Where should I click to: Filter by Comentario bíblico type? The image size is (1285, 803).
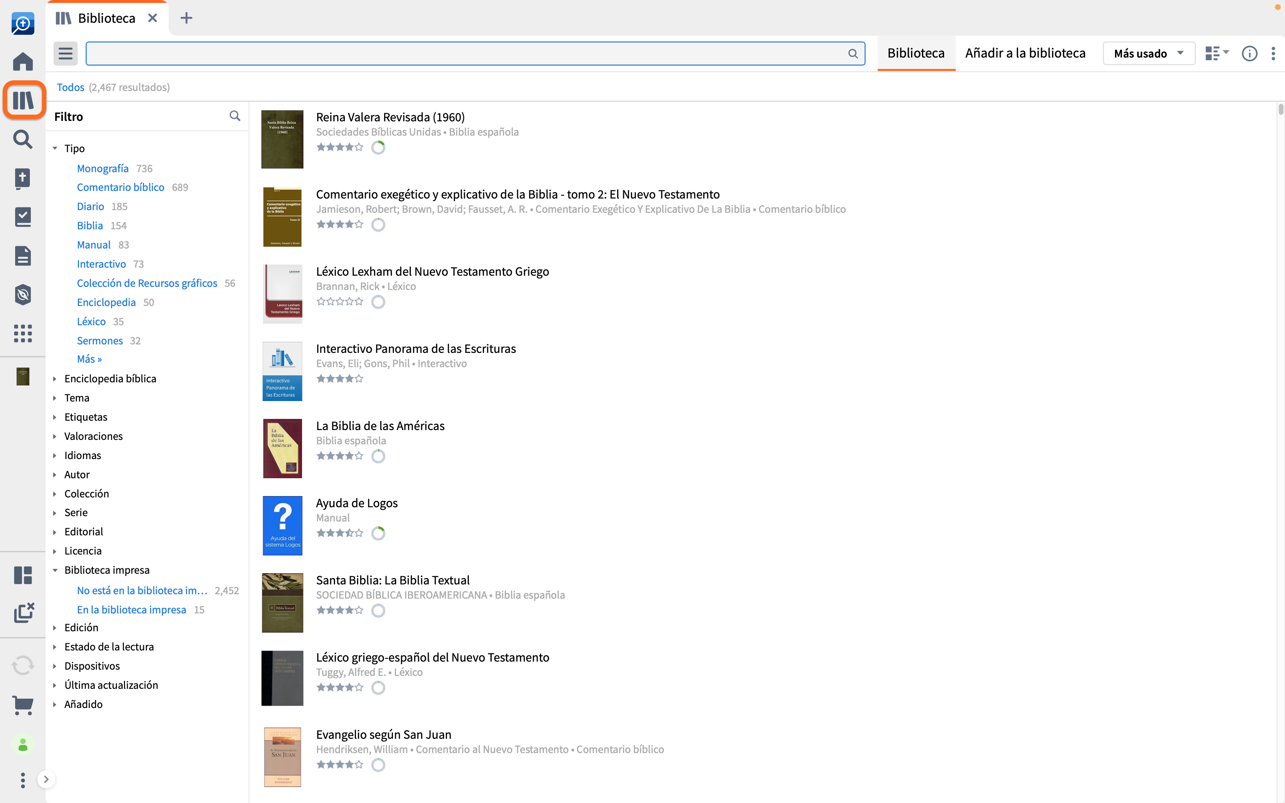pyautogui.click(x=120, y=187)
